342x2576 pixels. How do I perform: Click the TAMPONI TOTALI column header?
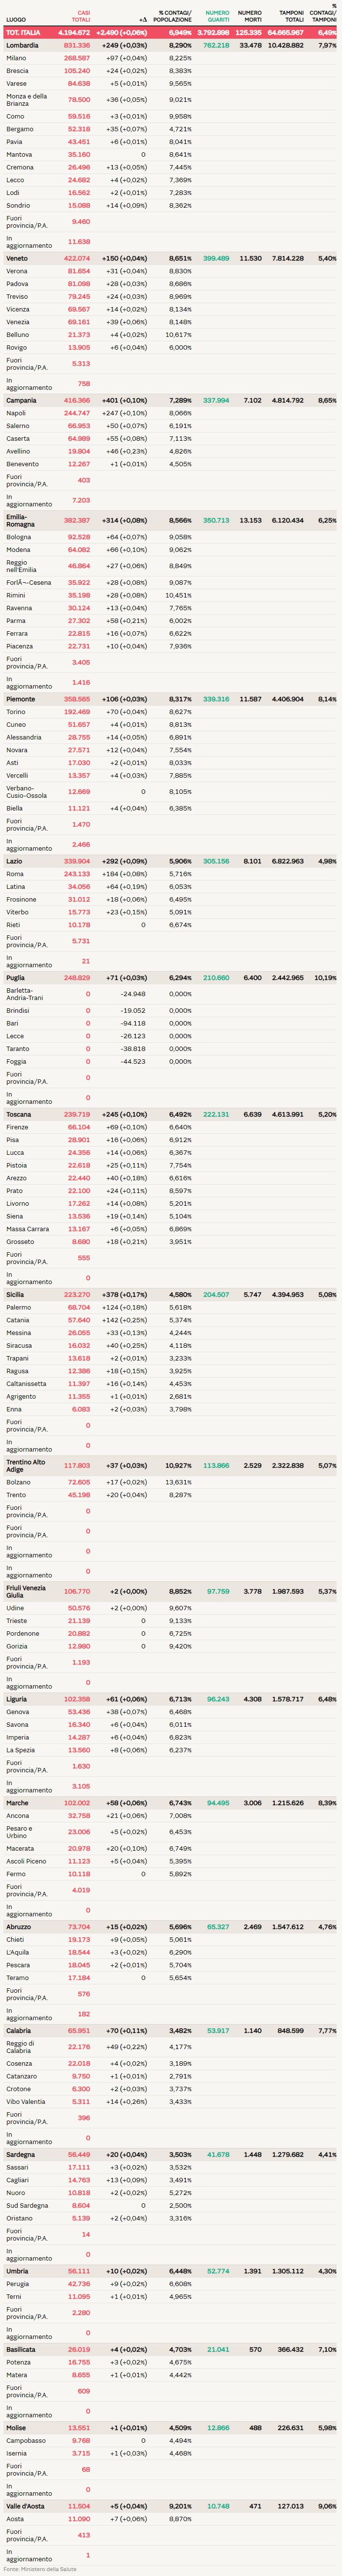tap(291, 16)
